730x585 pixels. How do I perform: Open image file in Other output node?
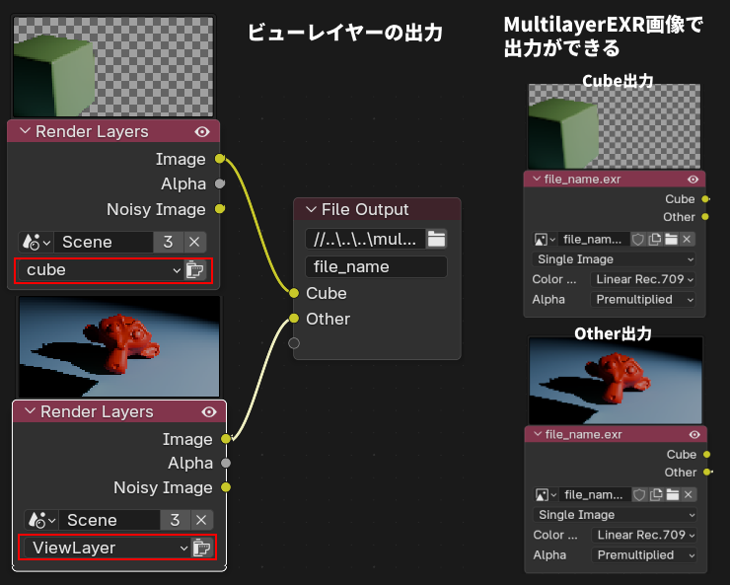[x=671, y=494]
